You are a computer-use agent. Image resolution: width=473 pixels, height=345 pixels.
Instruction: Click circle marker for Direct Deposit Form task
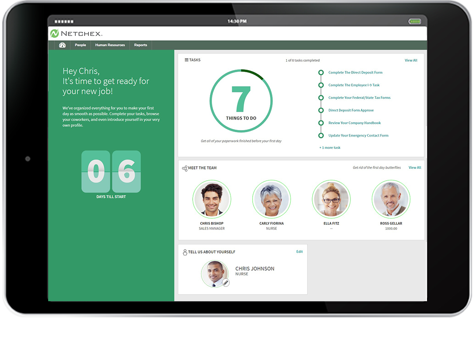pyautogui.click(x=321, y=73)
